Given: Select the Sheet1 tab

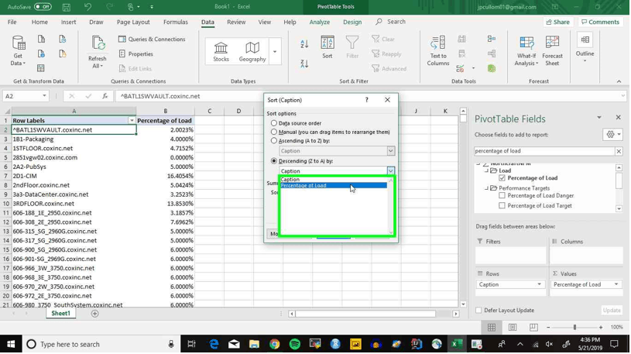Looking at the screenshot, I should click(60, 314).
